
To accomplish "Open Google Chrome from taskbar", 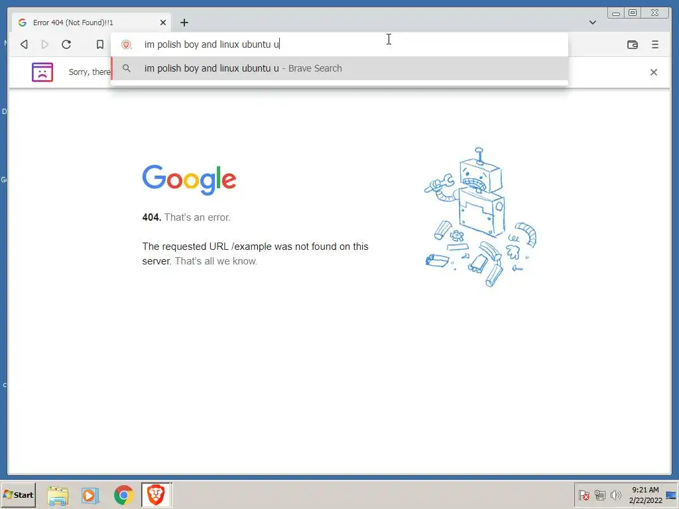I will pos(123,495).
